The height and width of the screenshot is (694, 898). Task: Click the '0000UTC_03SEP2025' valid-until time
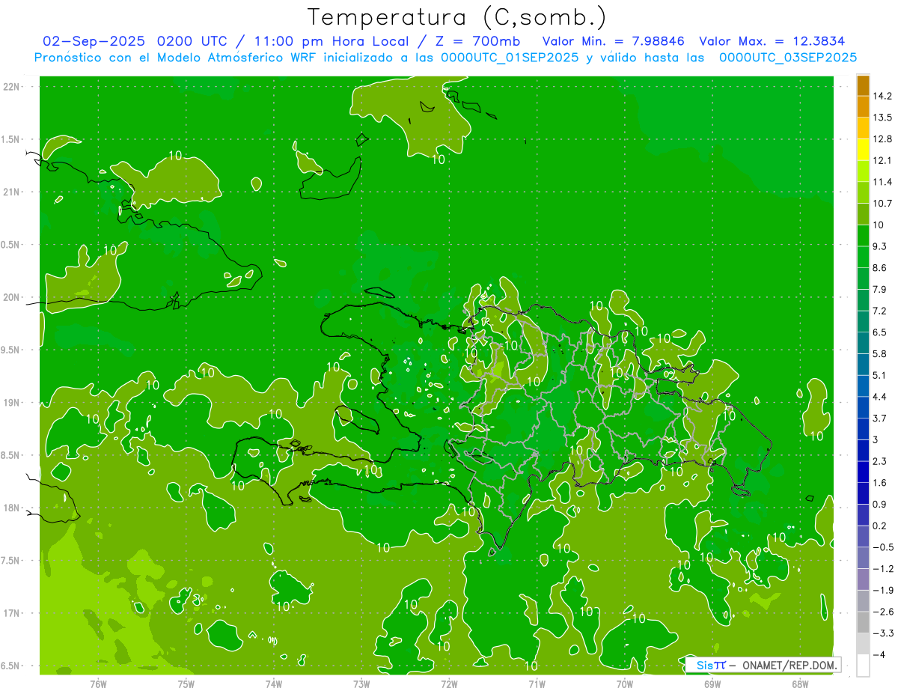coord(789,57)
